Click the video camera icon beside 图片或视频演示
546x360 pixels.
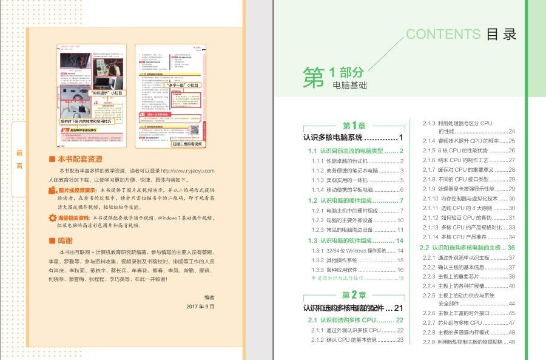(53, 190)
